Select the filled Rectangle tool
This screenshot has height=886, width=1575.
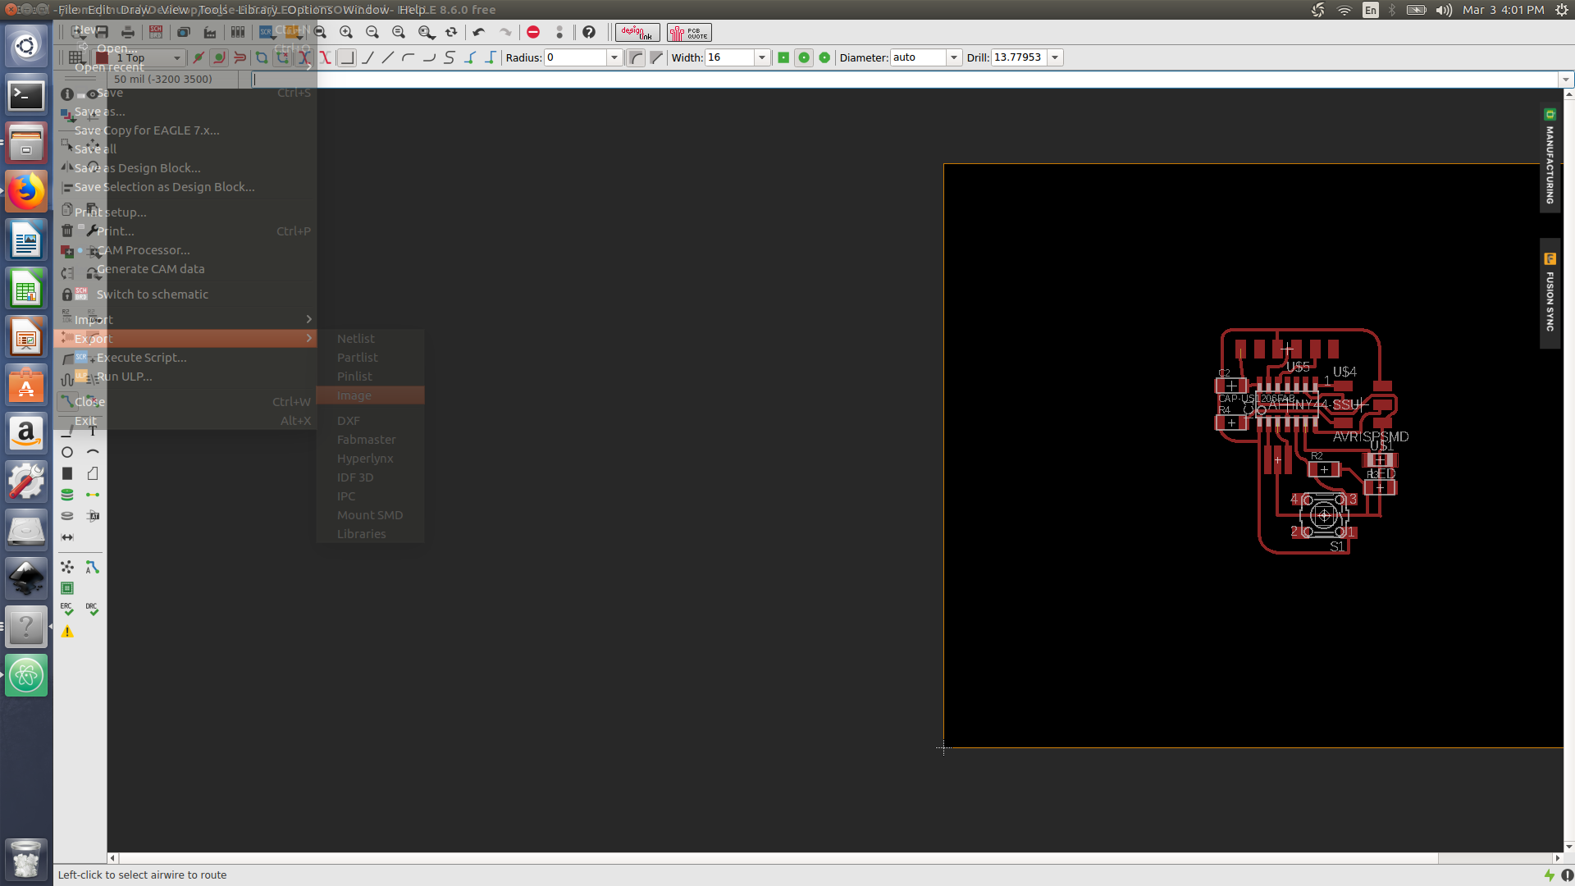coord(67,473)
